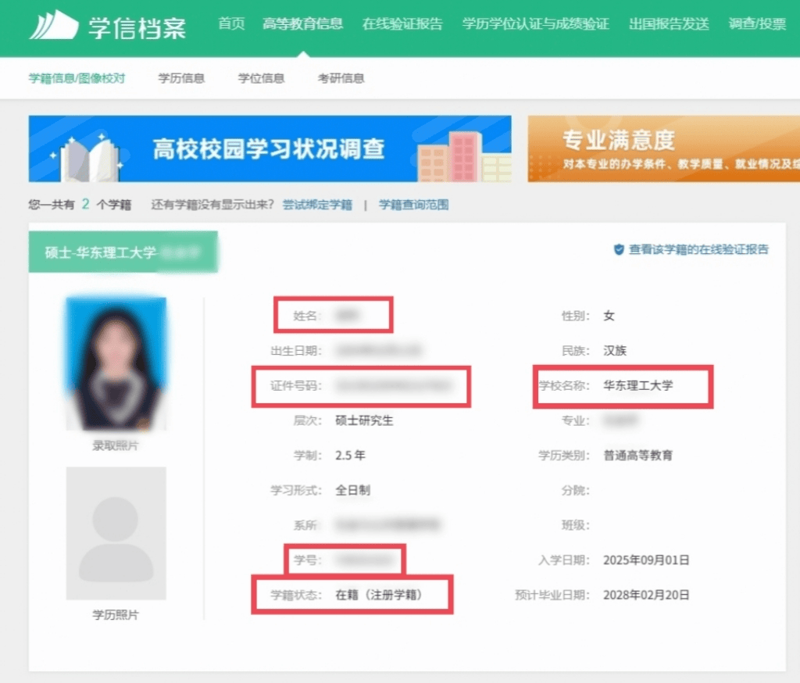Click the 录取照片 portrait photo
The width and height of the screenshot is (800, 683).
click(116, 364)
